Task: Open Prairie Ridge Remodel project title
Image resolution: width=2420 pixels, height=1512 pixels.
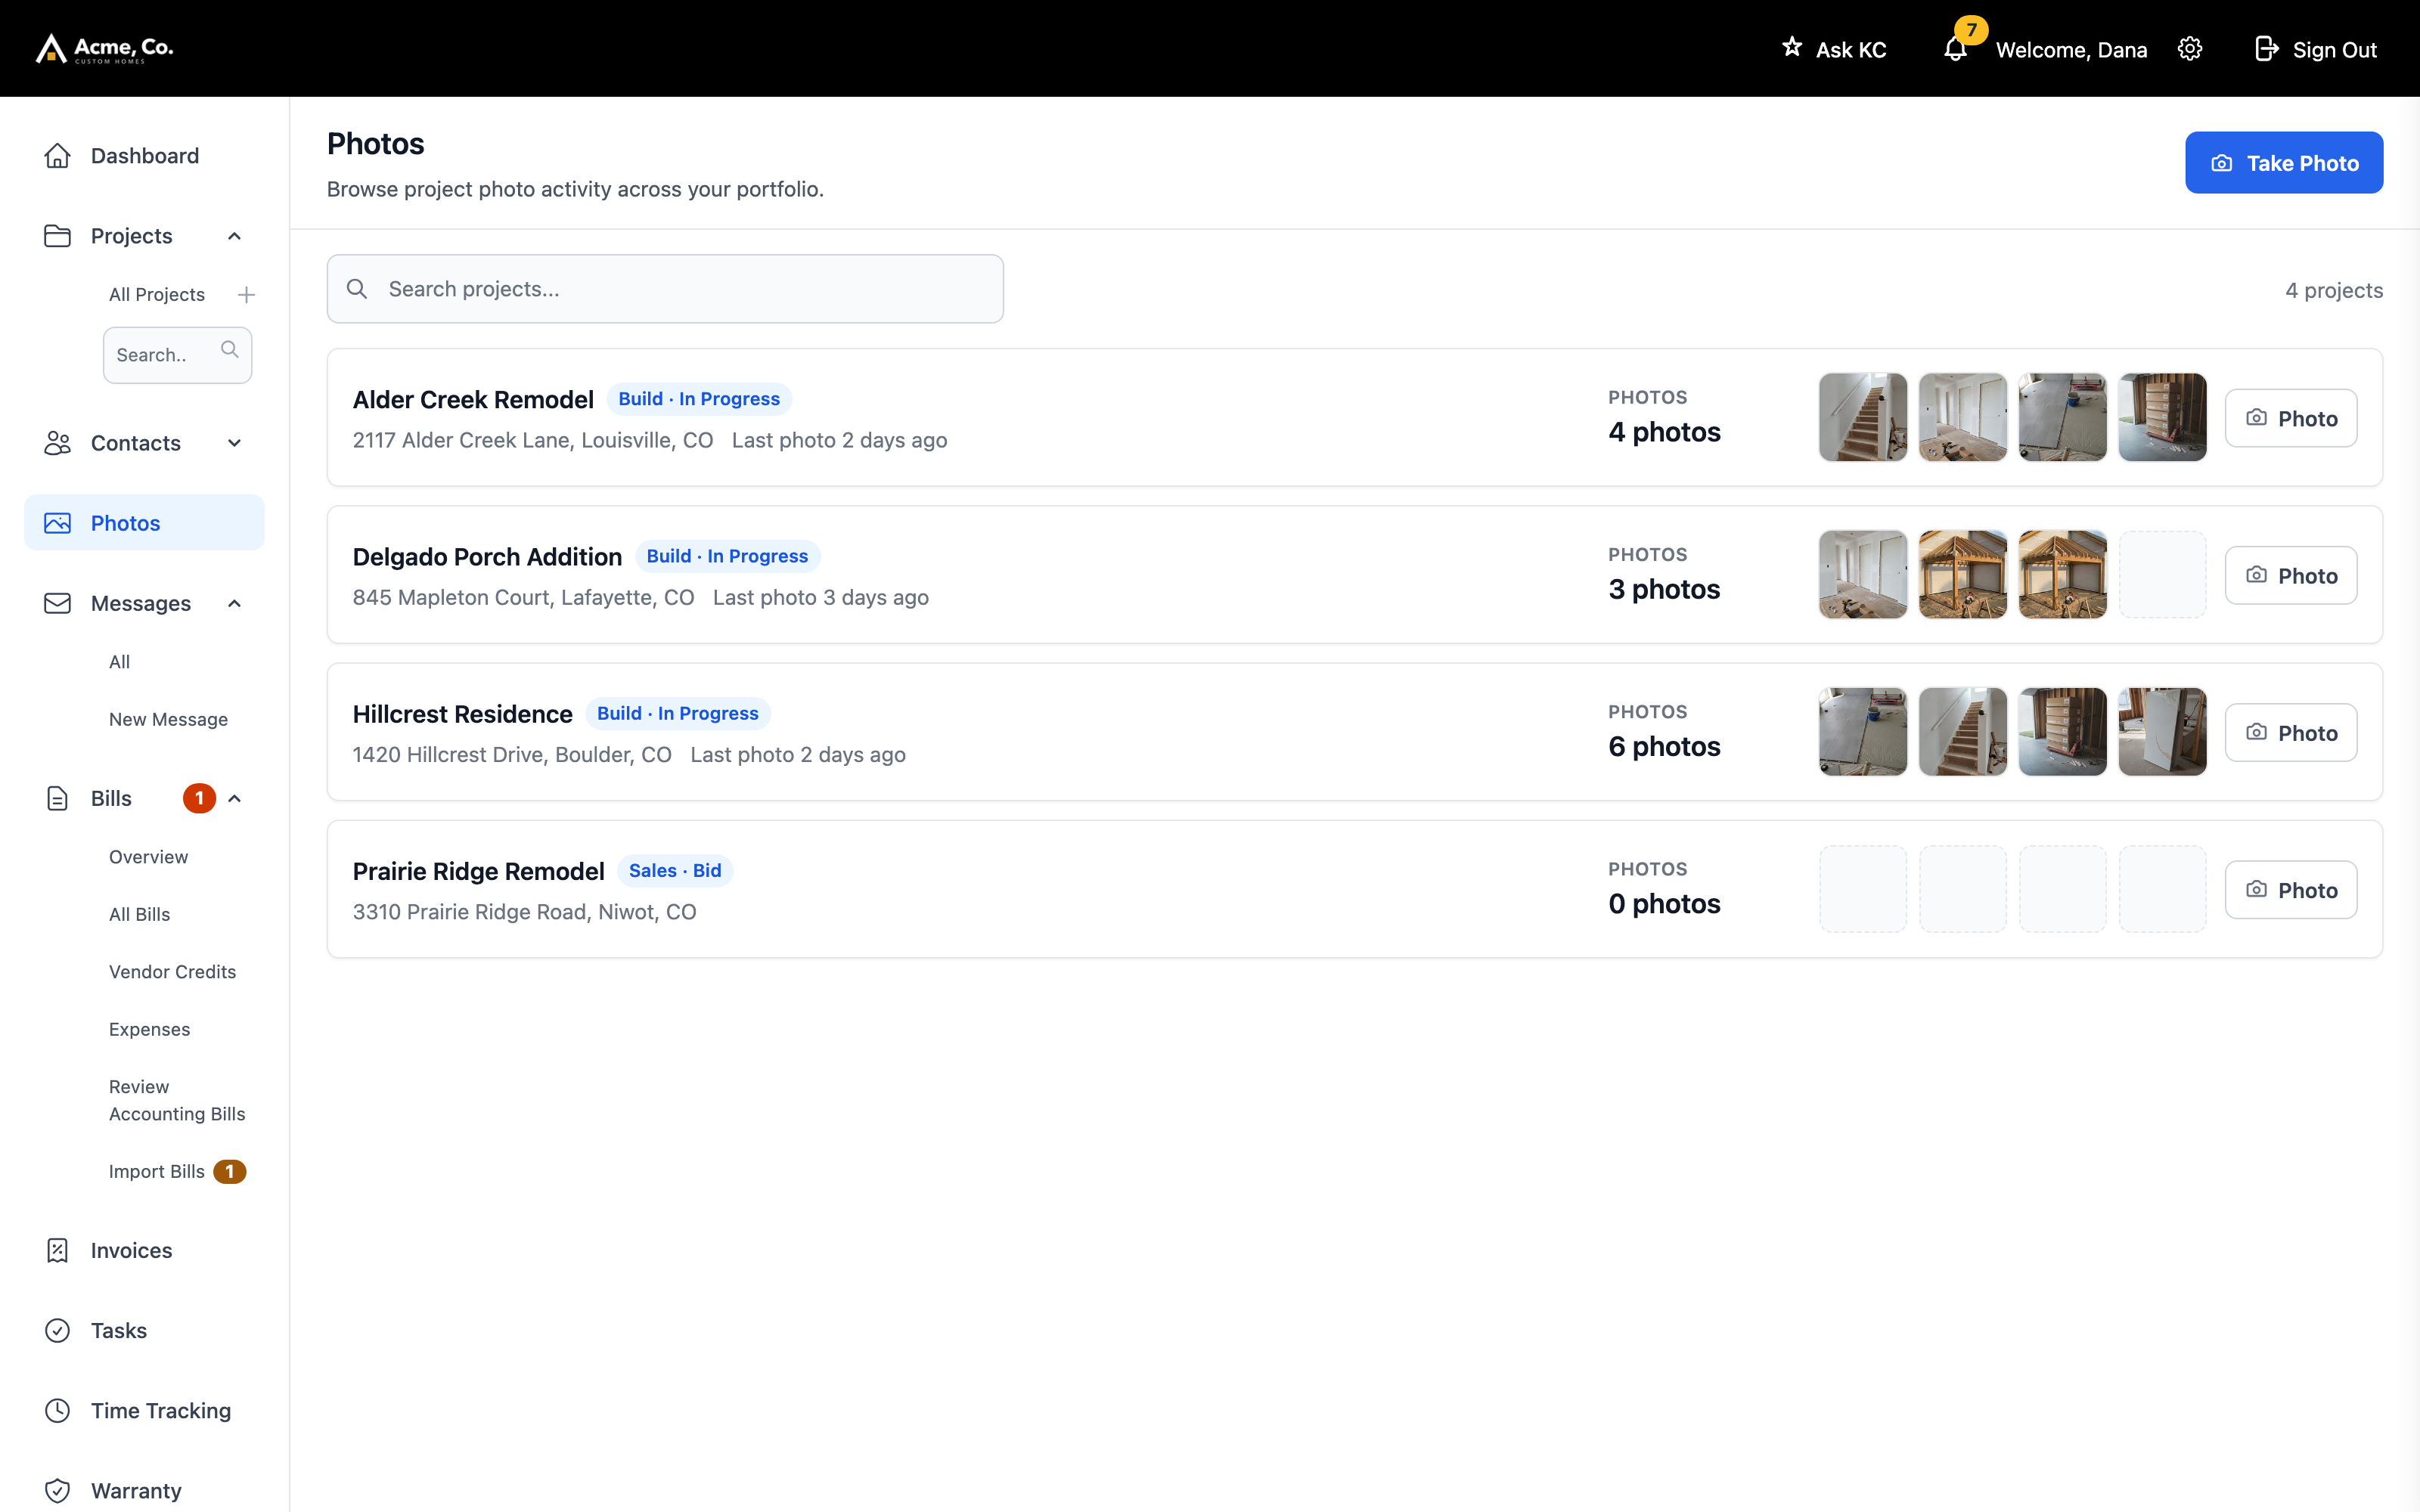Action: (478, 871)
